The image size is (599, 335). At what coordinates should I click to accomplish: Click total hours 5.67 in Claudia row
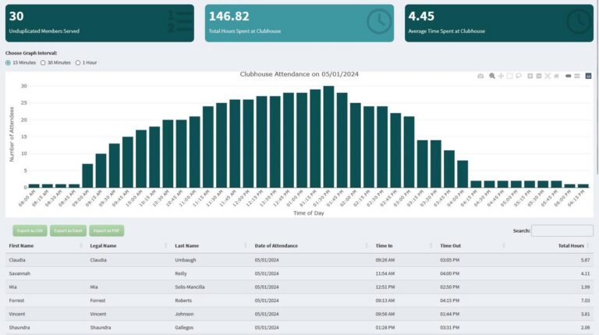point(585,260)
